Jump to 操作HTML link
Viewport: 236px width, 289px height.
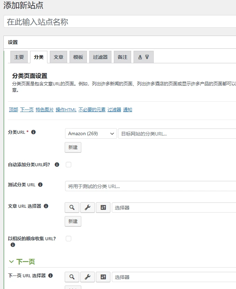tap(66, 110)
